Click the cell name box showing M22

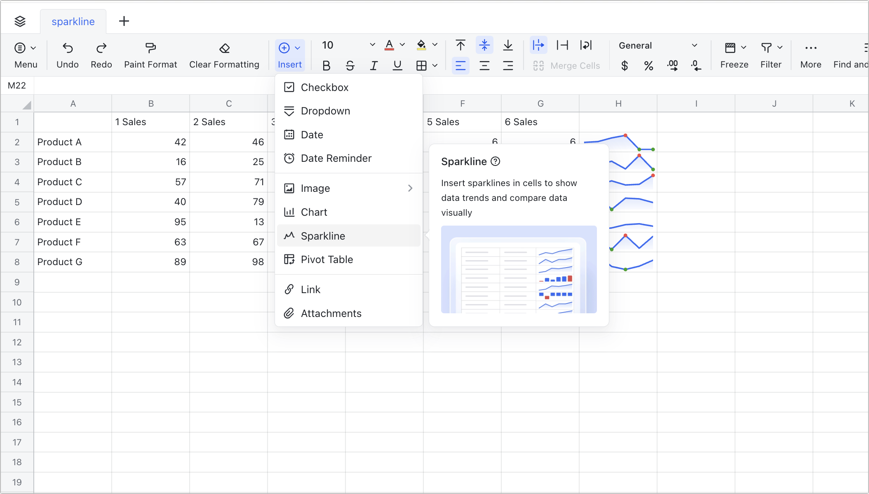17,85
